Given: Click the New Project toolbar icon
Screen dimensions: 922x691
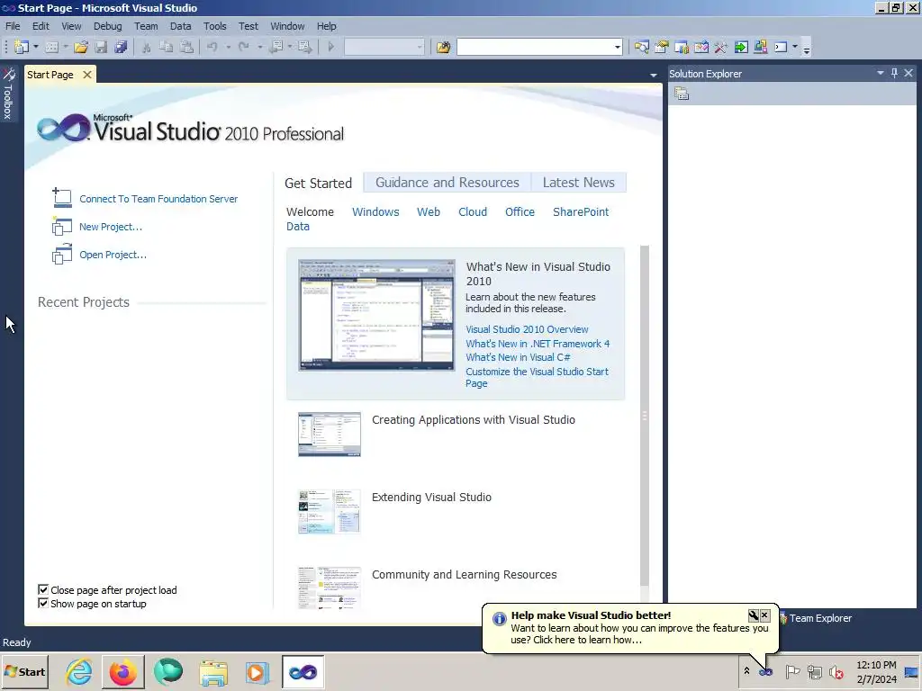Looking at the screenshot, I should click(22, 47).
